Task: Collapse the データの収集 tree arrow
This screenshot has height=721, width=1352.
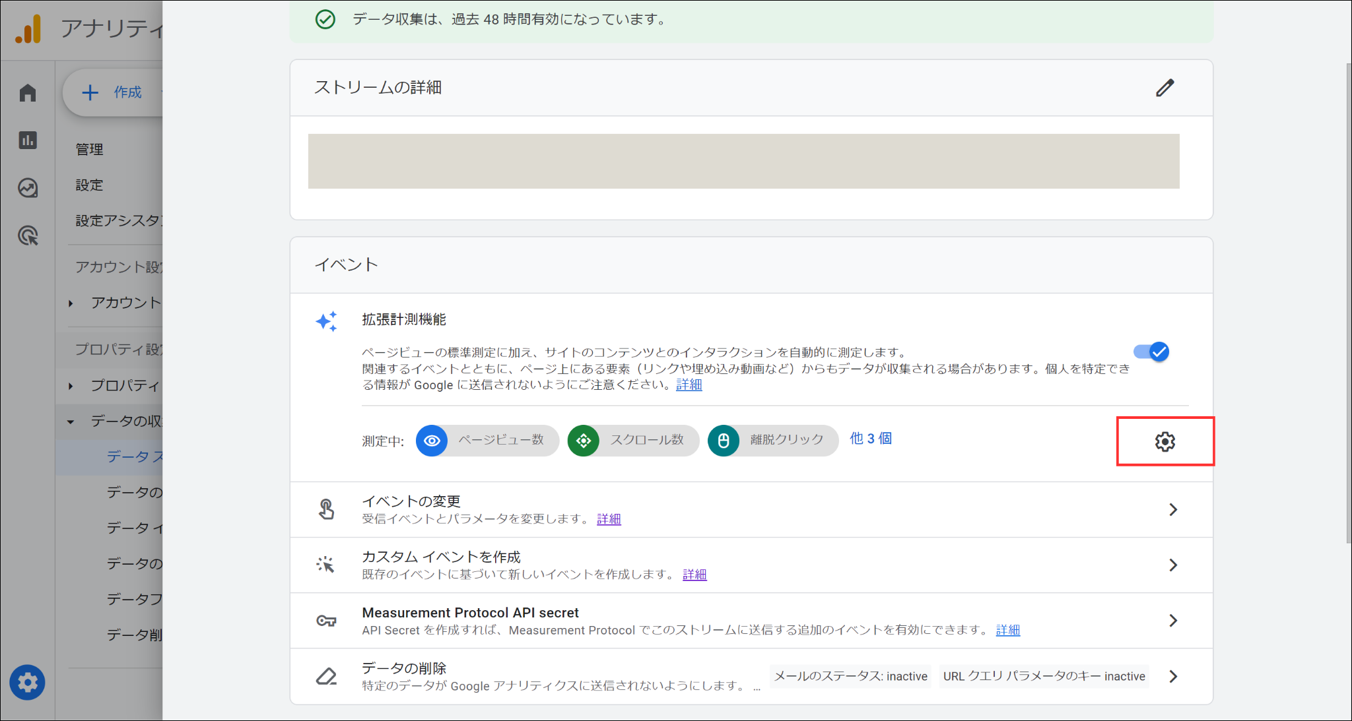Action: (71, 422)
